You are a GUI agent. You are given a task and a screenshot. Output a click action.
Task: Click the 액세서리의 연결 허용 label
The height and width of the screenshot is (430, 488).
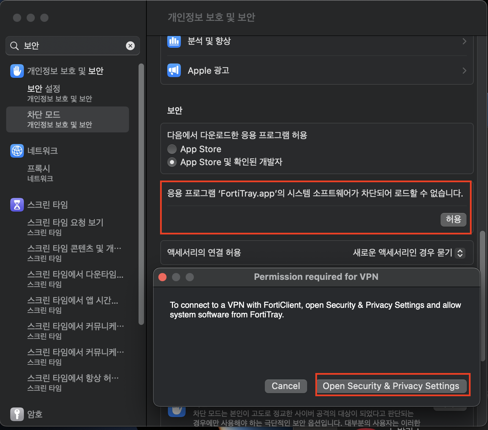coord(204,253)
